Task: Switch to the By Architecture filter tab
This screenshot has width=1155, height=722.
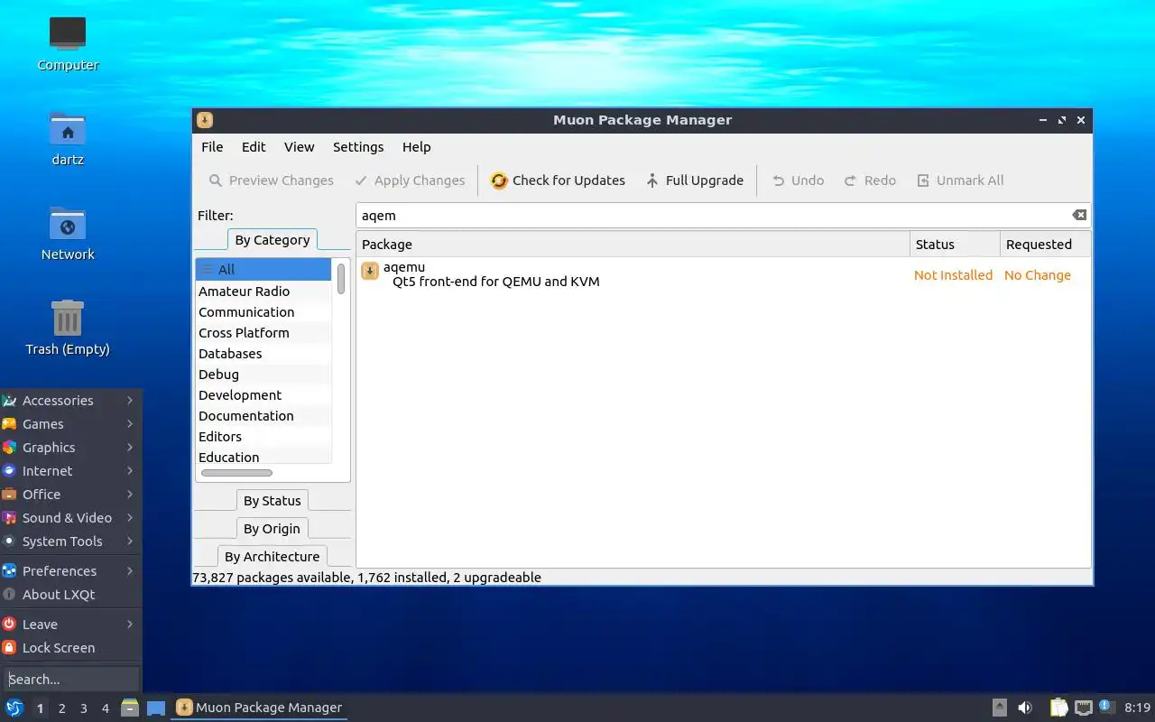Action: (x=272, y=557)
